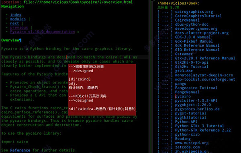Open pyclutter-1.3.2-API directory
Viewport: 241px width, 153px height.
pyautogui.click(x=196, y=101)
